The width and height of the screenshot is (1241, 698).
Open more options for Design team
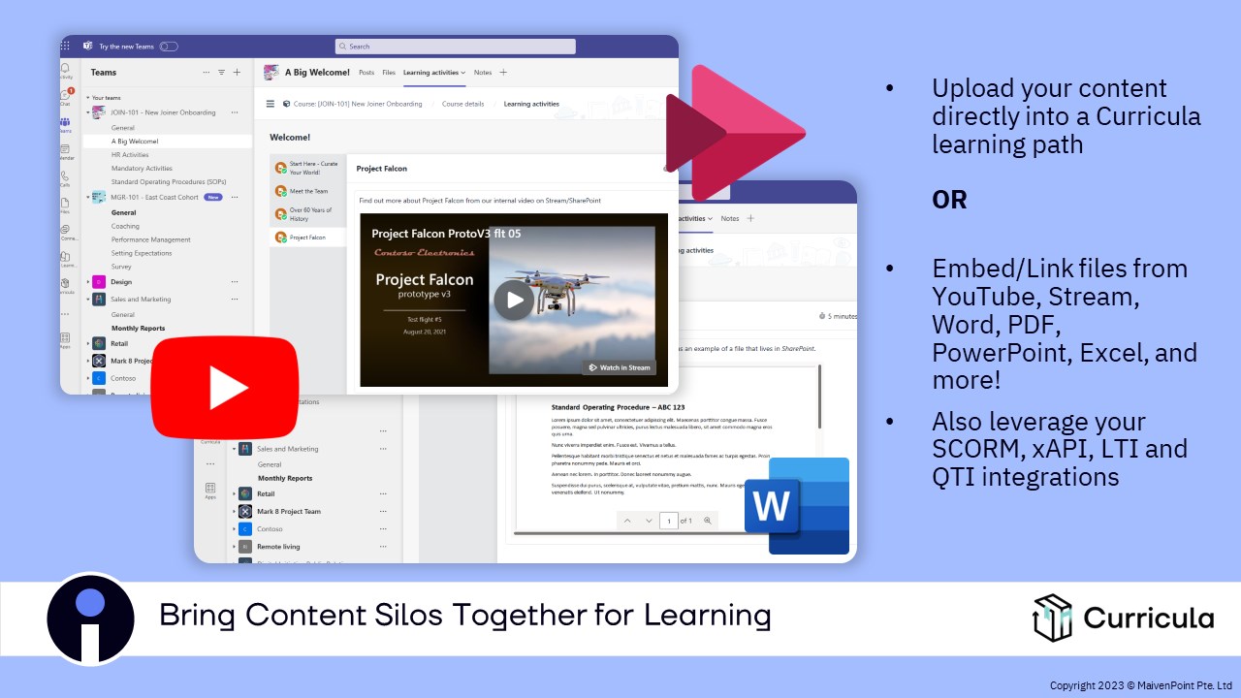[x=235, y=282]
